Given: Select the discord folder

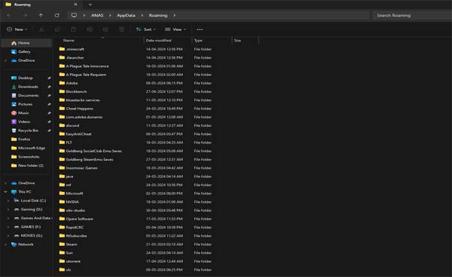Looking at the screenshot, I should [72, 126].
